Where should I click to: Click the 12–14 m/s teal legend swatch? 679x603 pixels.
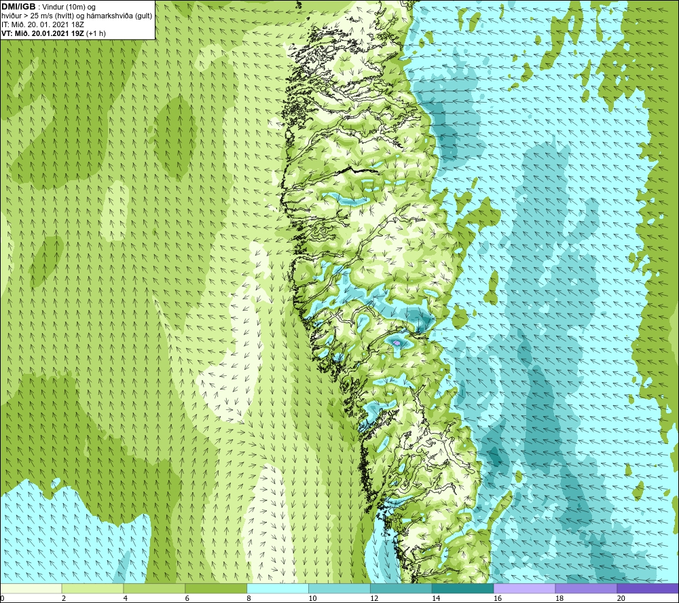[x=401, y=588]
